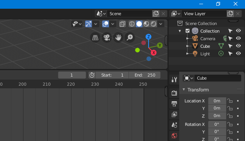The image size is (245, 141).
Task: Toggle viewport gizmos display
Action: 88,24
